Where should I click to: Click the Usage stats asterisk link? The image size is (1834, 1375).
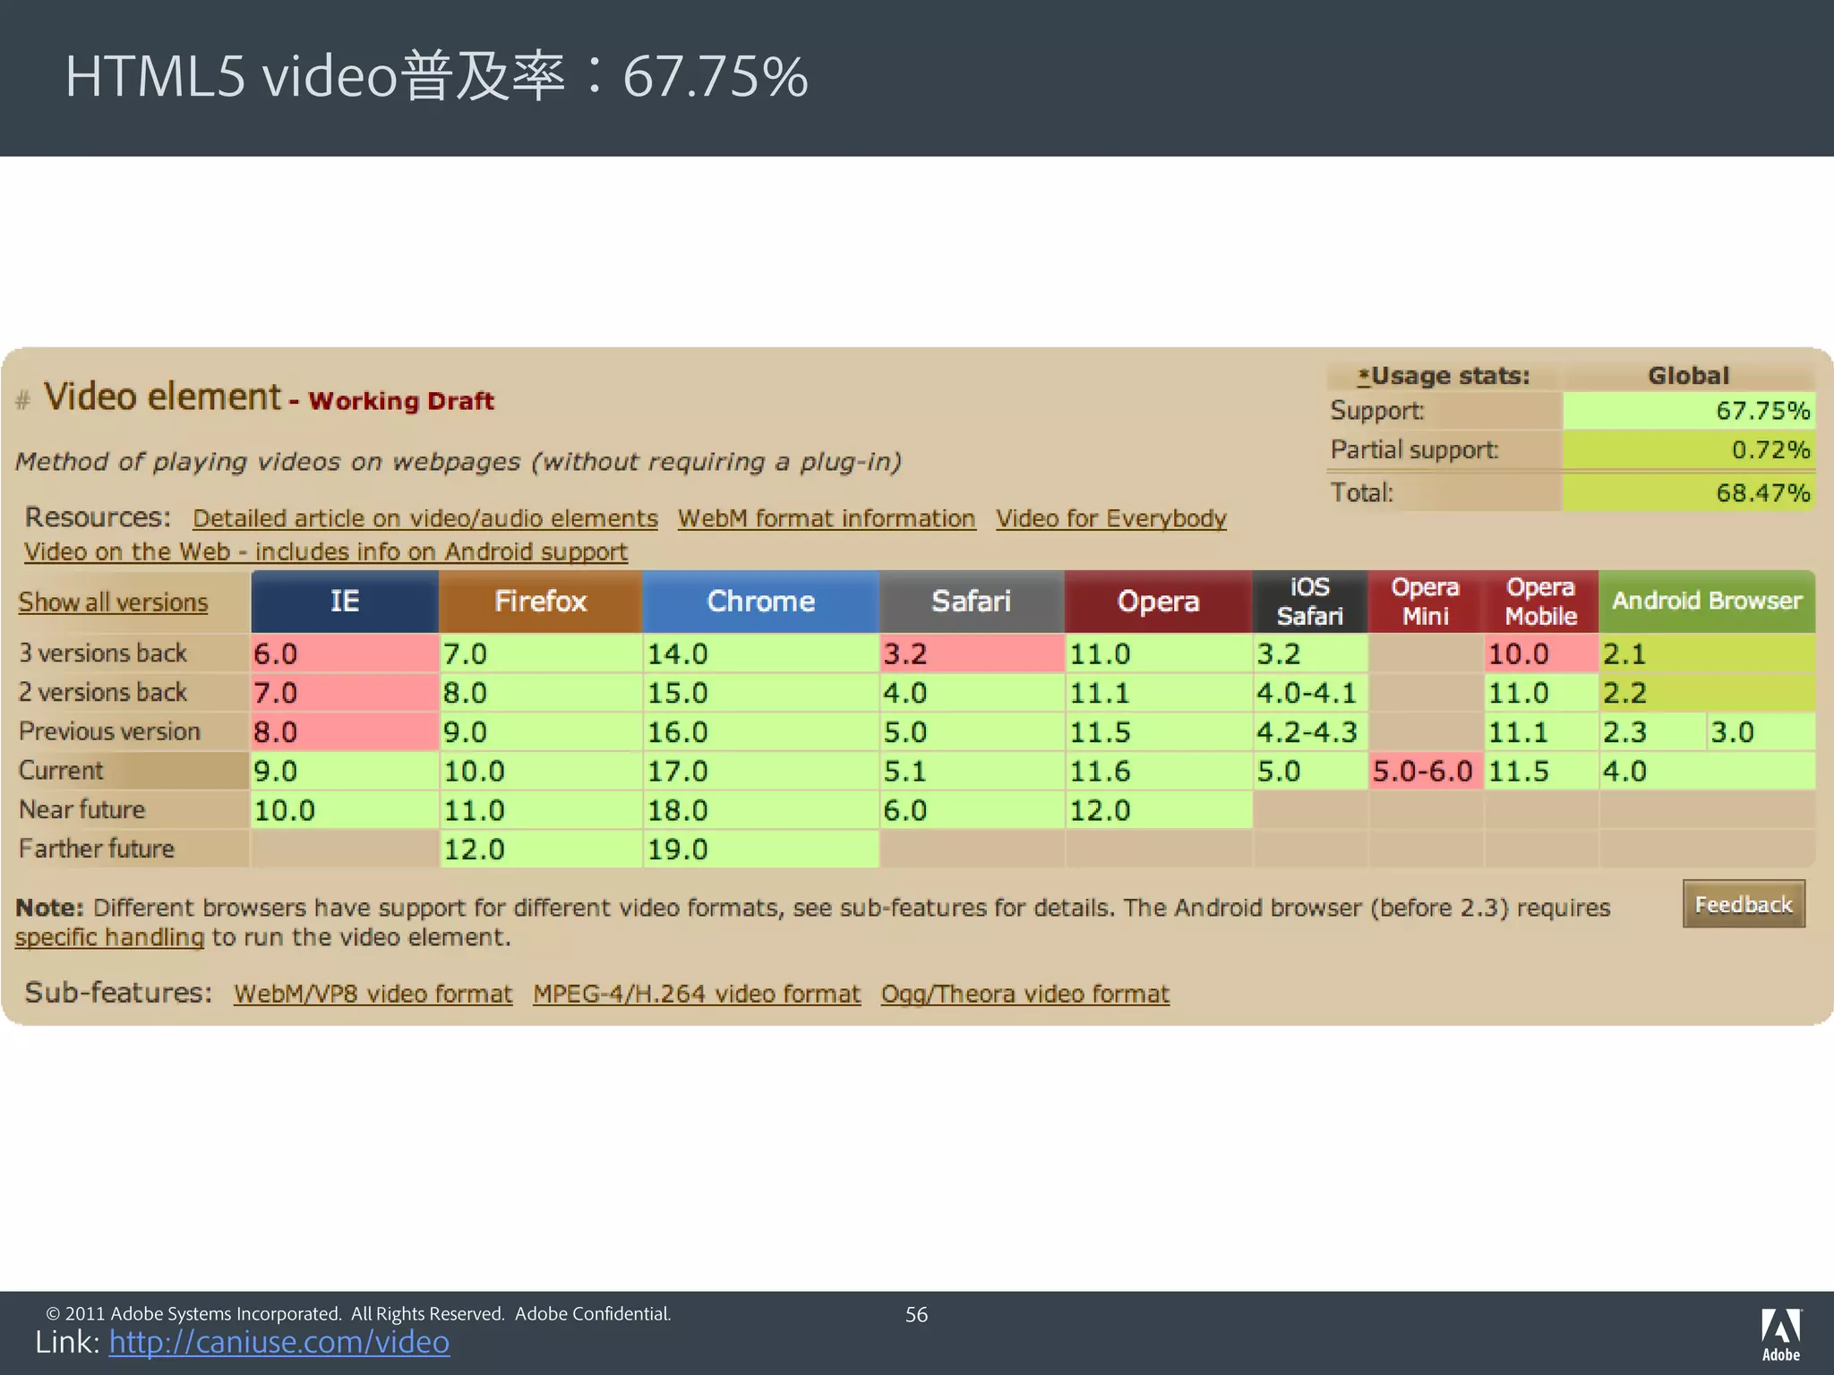point(1364,376)
